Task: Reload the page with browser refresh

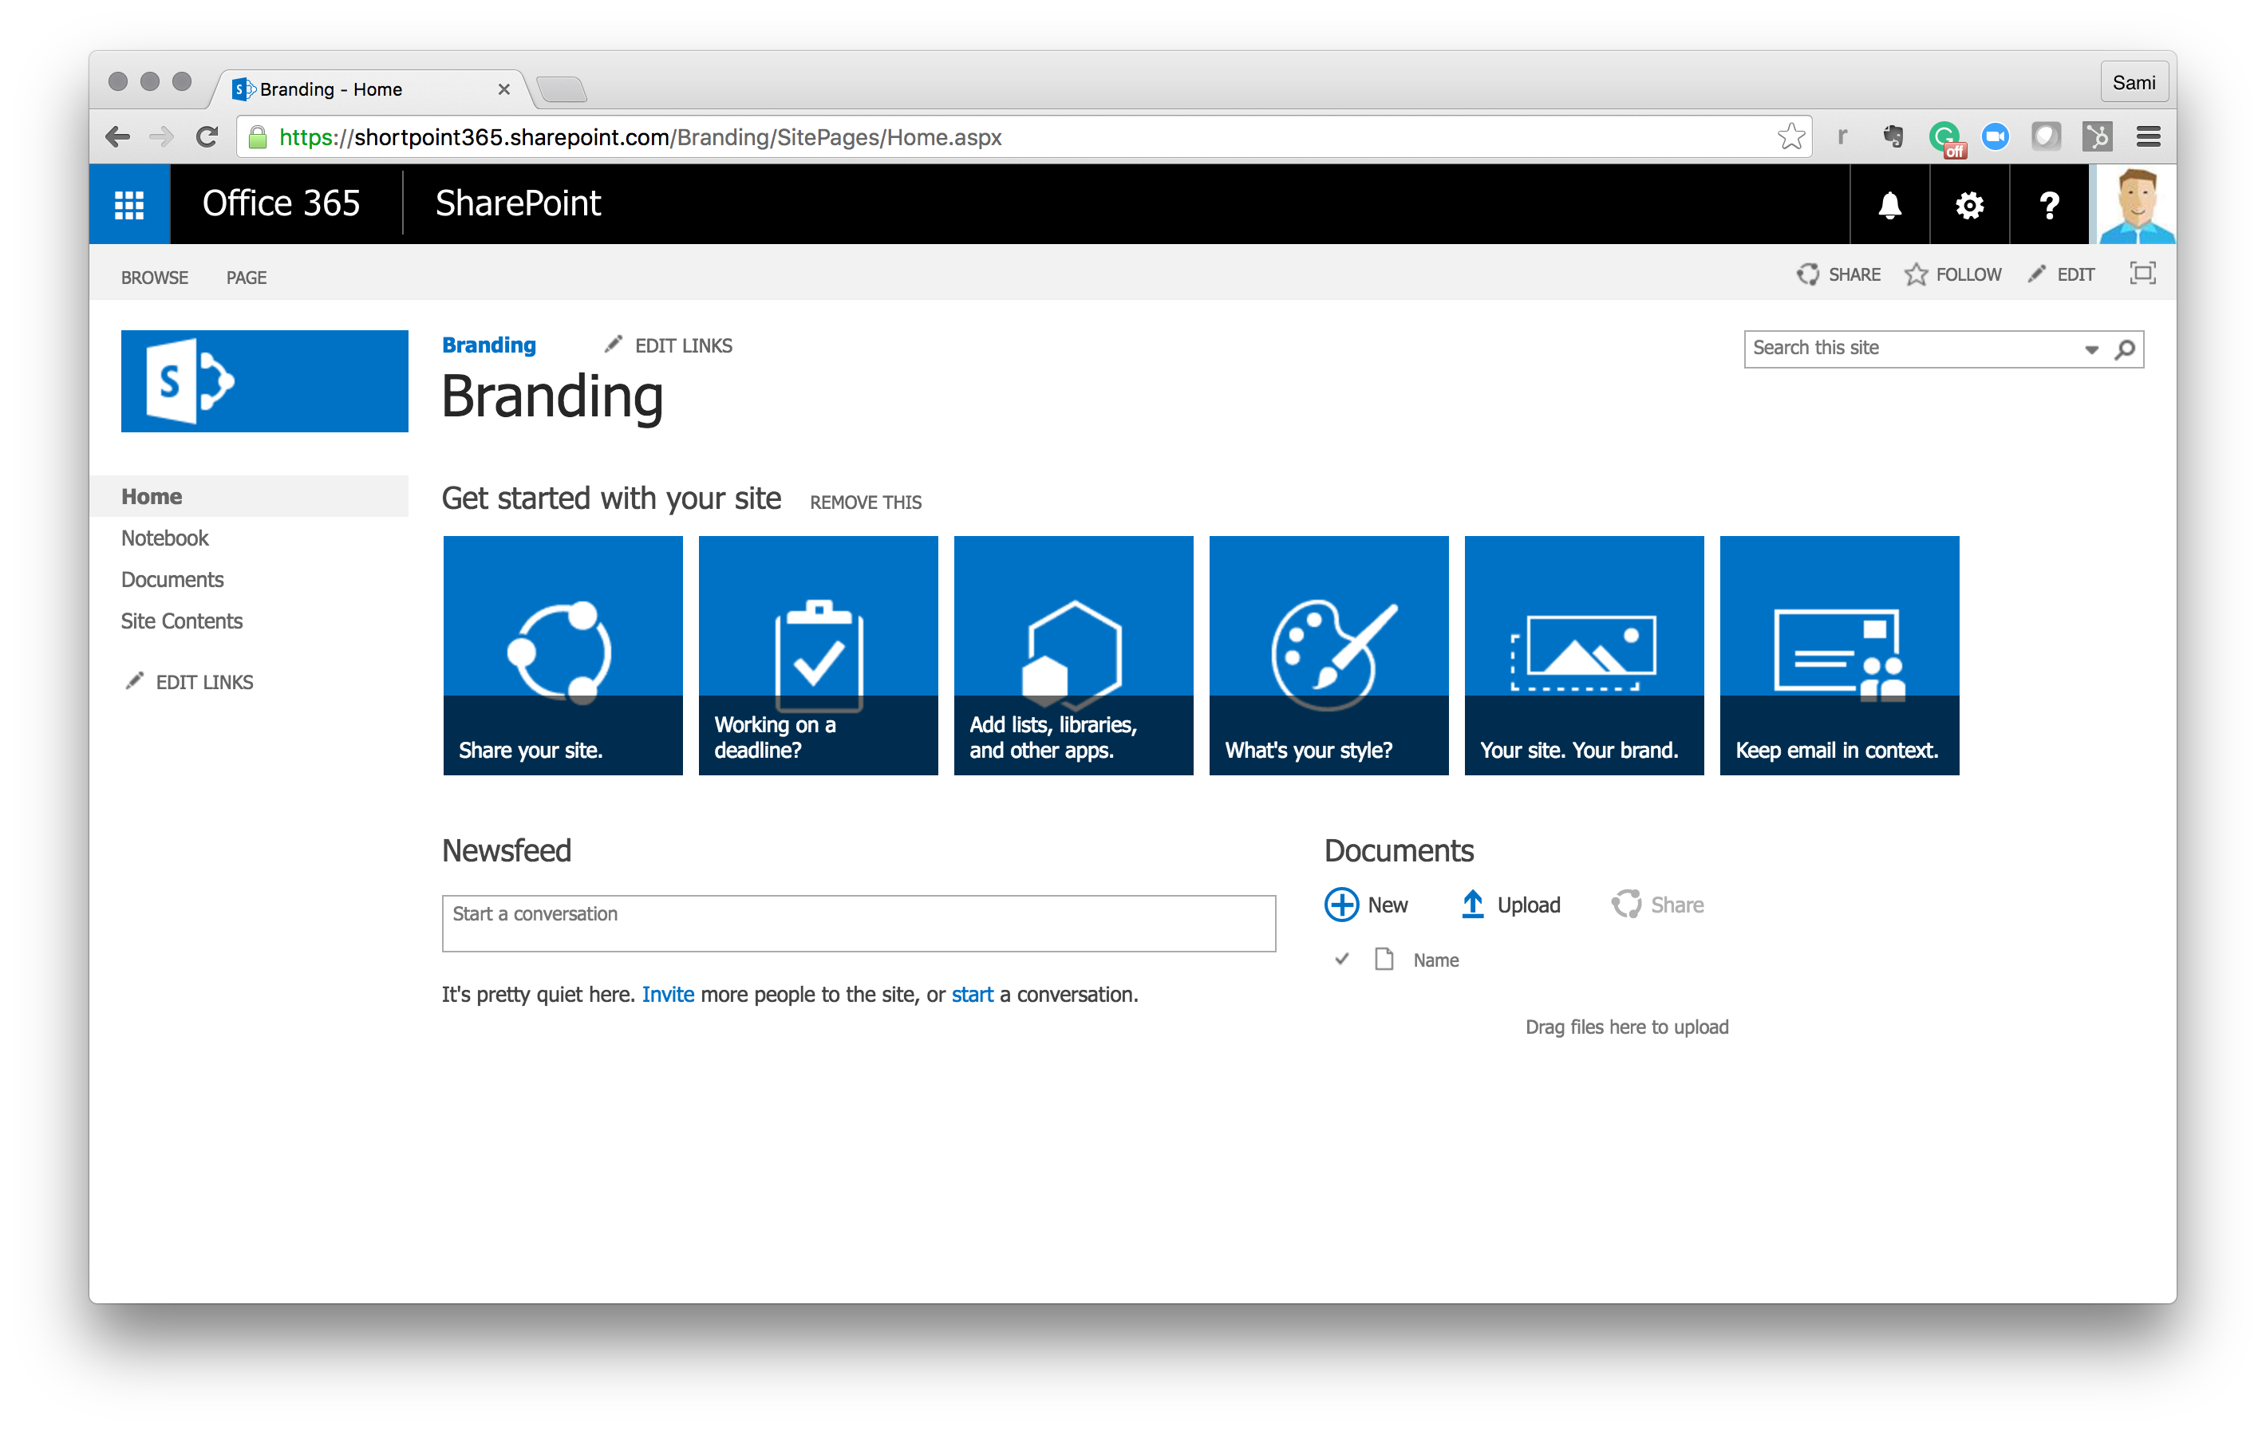Action: (206, 137)
